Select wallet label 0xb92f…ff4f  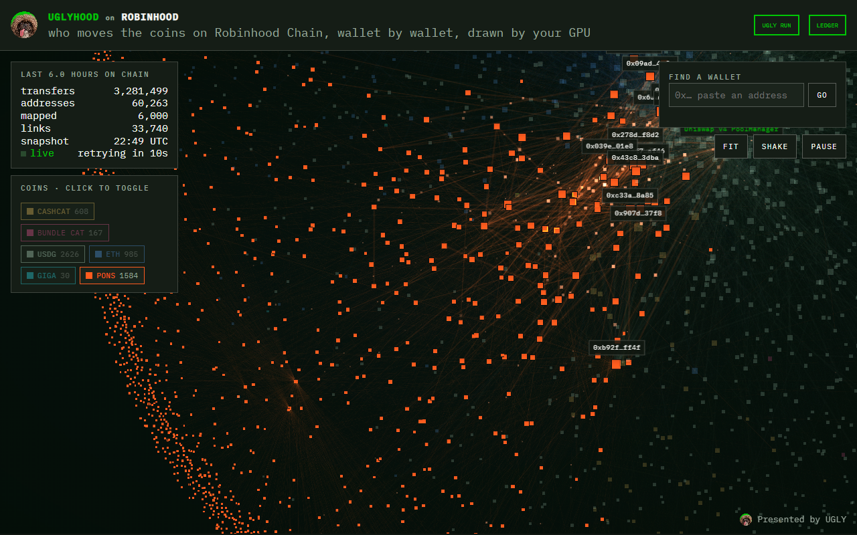click(x=617, y=348)
